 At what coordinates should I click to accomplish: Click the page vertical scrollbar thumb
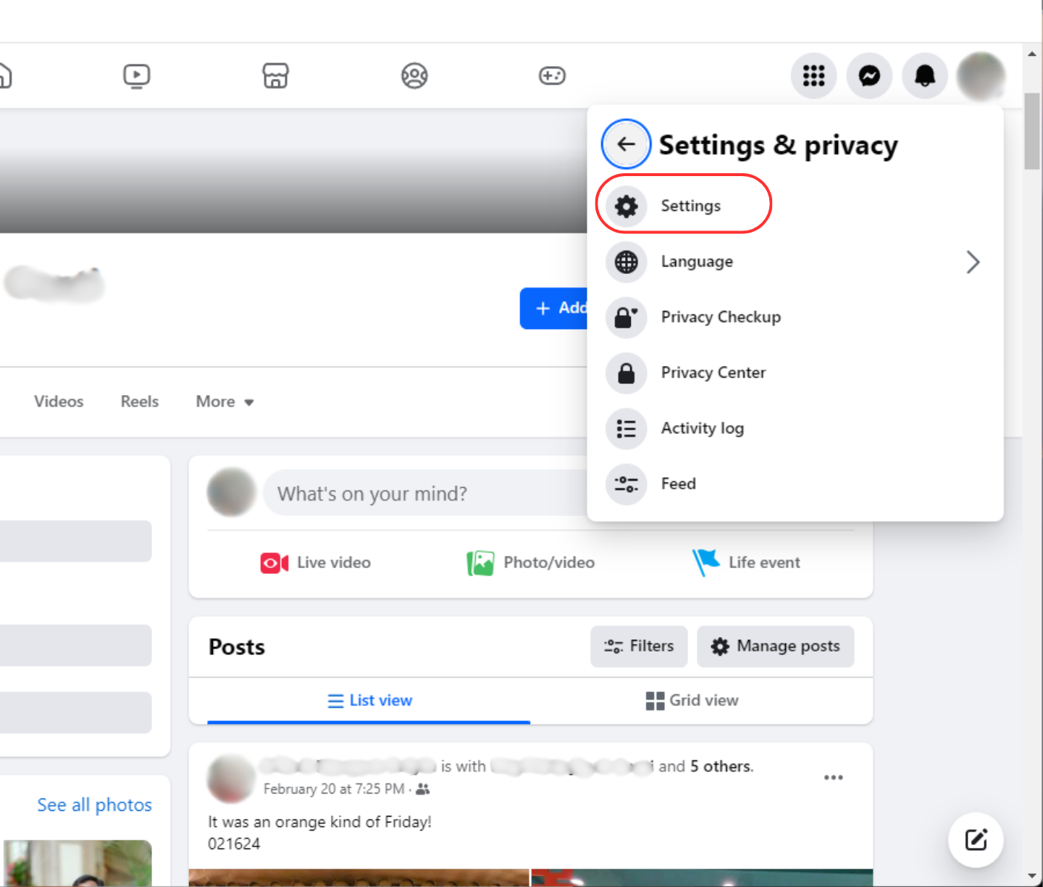pos(1032,131)
